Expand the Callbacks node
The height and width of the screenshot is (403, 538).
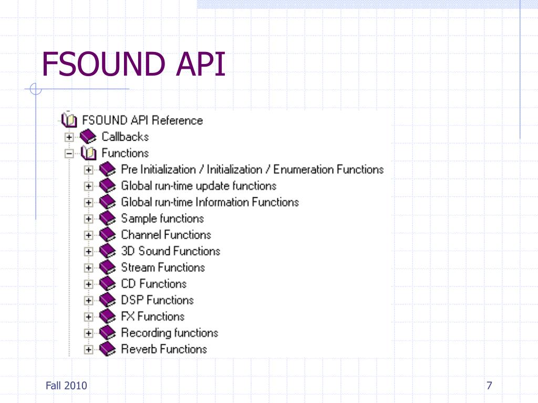[x=69, y=137]
